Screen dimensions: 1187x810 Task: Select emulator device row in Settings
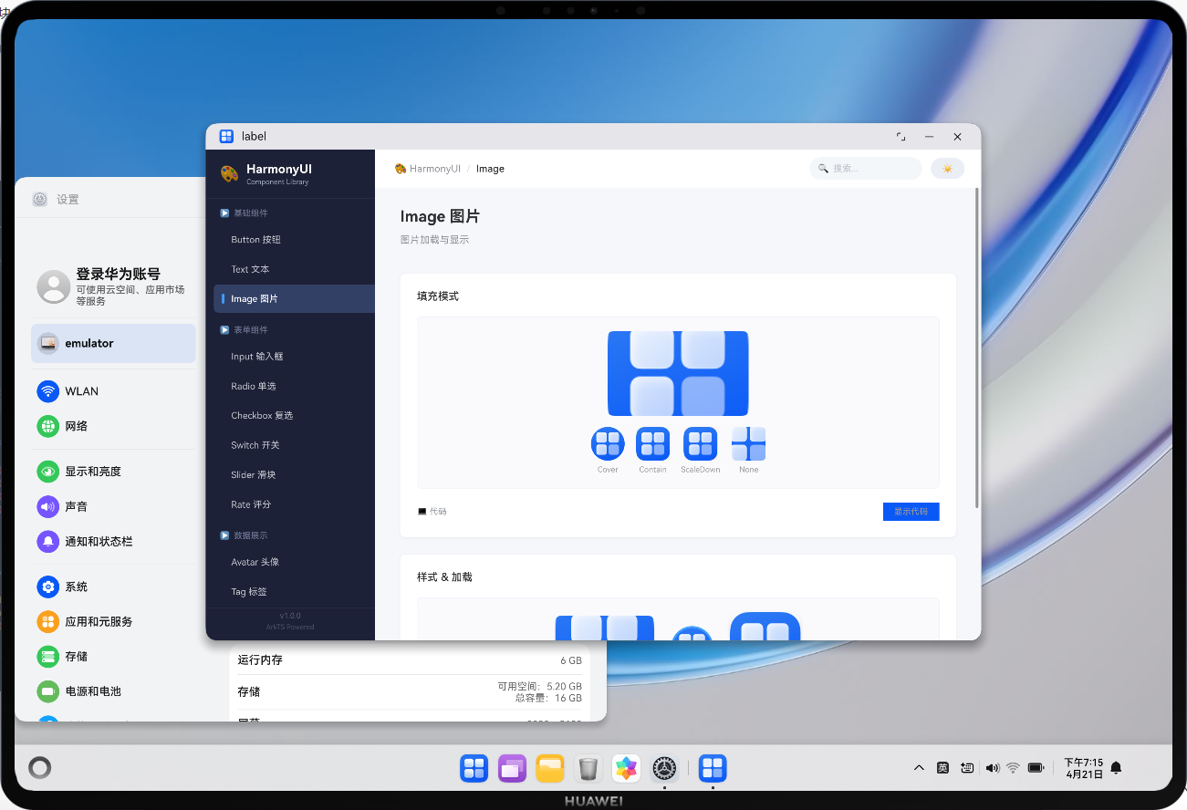pos(113,344)
